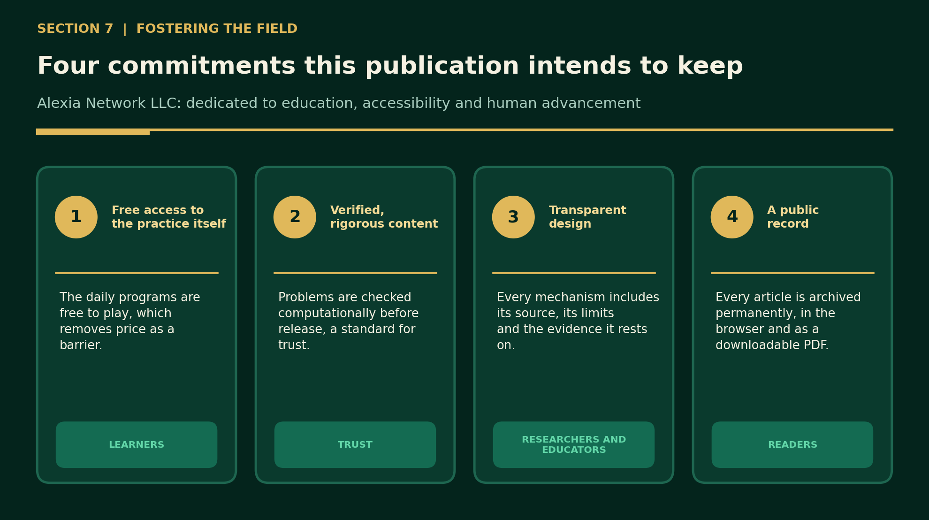The image size is (929, 520).
Task: Click the heading 'Free access to the practice itself'
Action: tap(169, 217)
